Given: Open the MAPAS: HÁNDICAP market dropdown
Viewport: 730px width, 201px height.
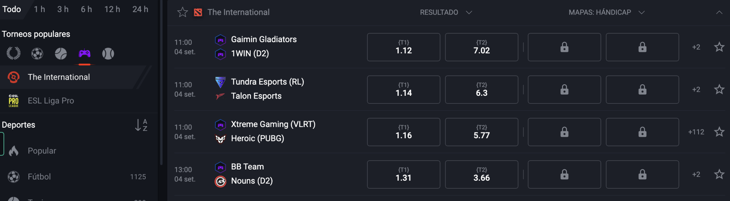Looking at the screenshot, I should (x=607, y=12).
